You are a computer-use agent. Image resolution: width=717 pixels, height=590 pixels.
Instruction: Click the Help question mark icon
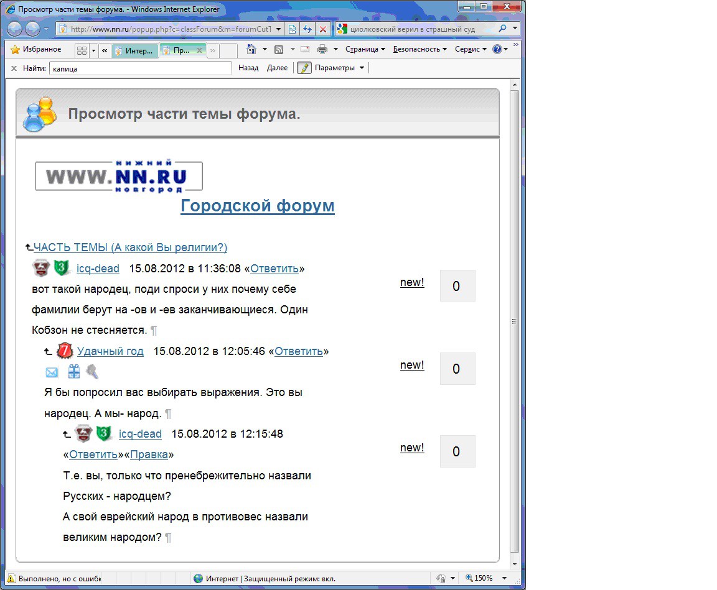point(497,49)
